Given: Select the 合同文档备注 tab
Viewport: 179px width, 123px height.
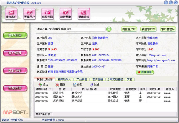Looking at the screenshot, I should tap(114, 80).
